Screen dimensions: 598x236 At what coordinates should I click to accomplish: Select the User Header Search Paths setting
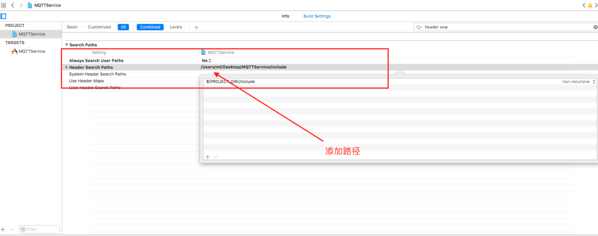[x=95, y=87]
